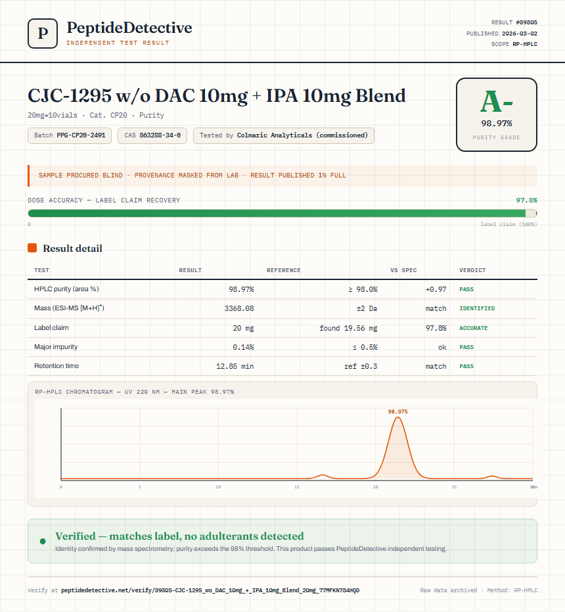The image size is (565, 612).
Task: Select the Major impurity row label
Action: coord(56,346)
